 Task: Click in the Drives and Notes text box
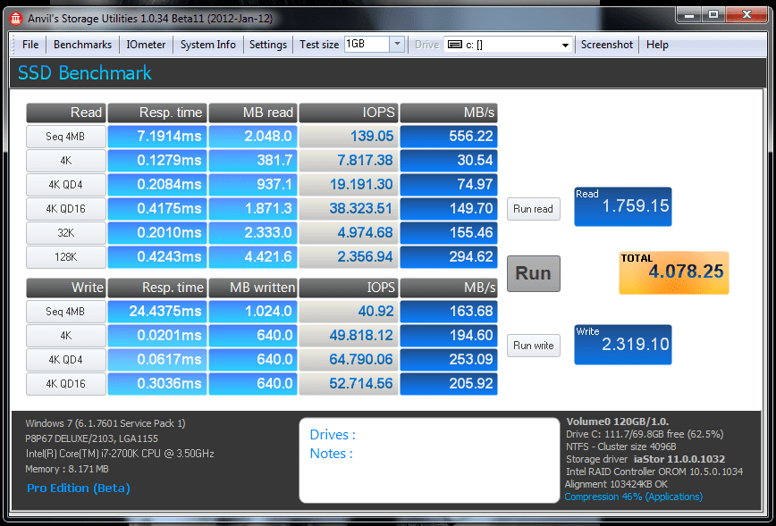[x=429, y=461]
